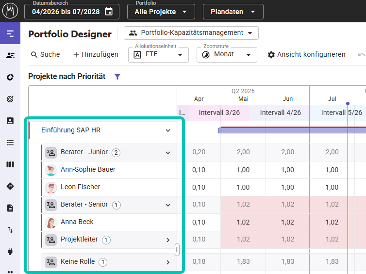This screenshot has height=274, width=366.
Task: Open the diamond arrow sidebar icon
Action: [10, 186]
